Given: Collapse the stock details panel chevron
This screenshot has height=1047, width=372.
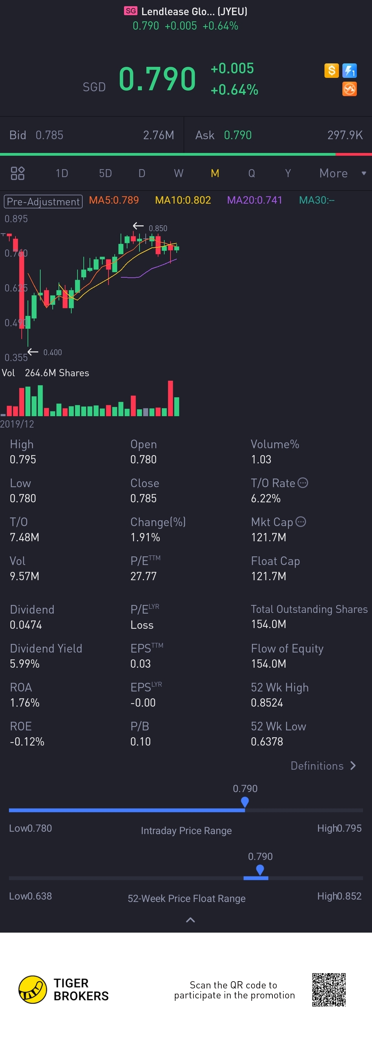Looking at the screenshot, I should click(190, 920).
